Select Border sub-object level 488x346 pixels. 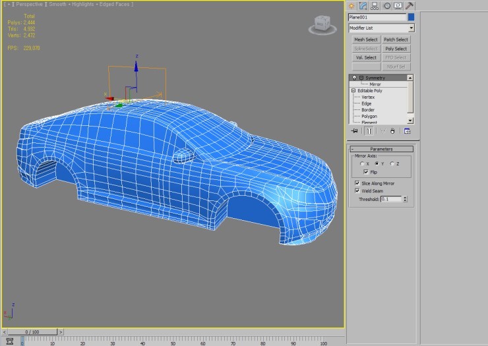pyautogui.click(x=368, y=110)
